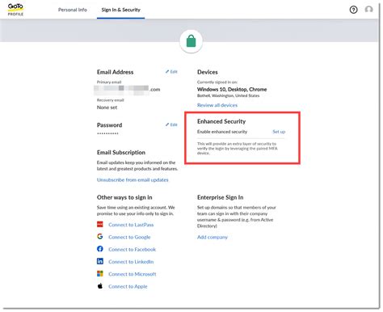Click the green lock security icon
Viewport: 383px width, 312px height.
[191, 41]
